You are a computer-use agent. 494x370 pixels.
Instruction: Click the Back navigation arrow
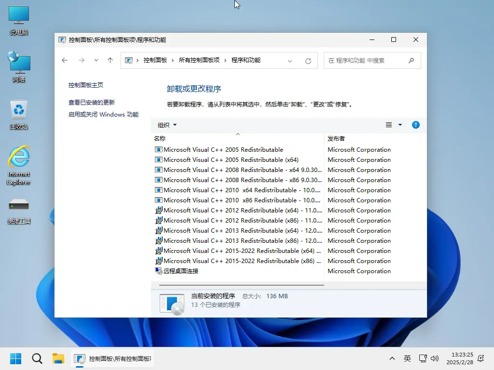pos(65,60)
